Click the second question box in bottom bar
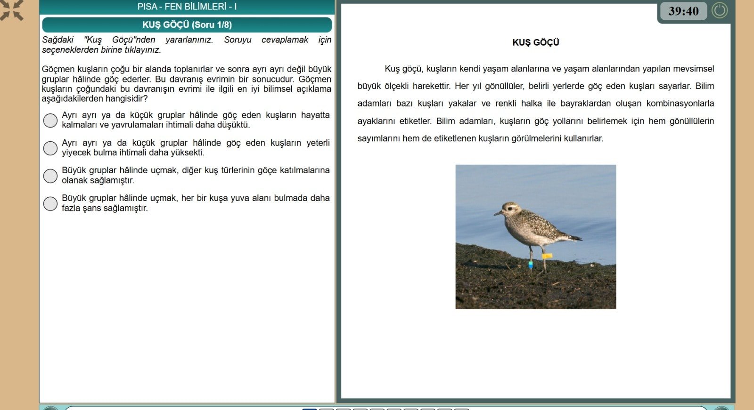This screenshot has height=410, width=754. 327,409
